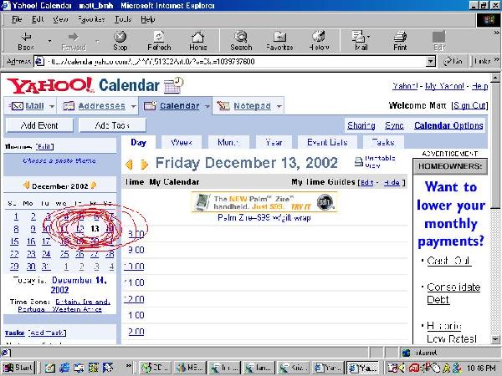Click Hide My Time Guides link

tap(392, 182)
